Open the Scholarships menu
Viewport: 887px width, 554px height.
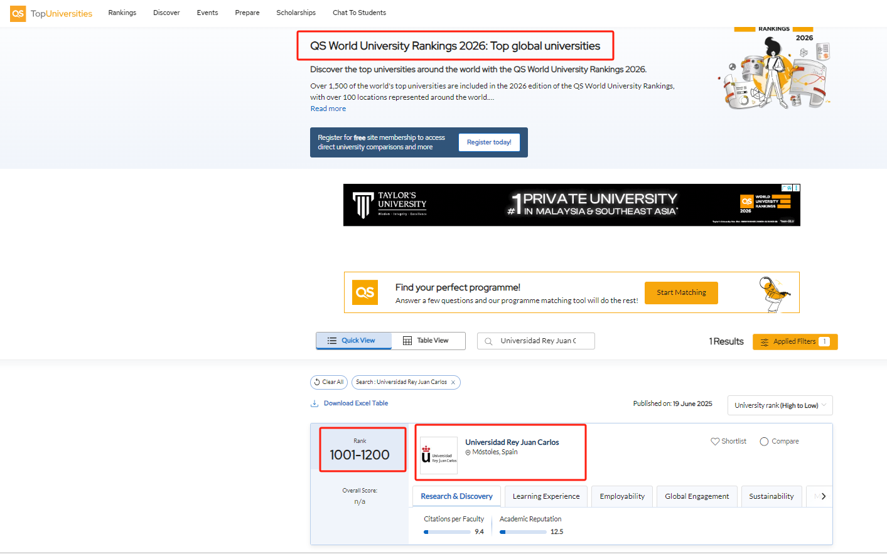tap(296, 13)
